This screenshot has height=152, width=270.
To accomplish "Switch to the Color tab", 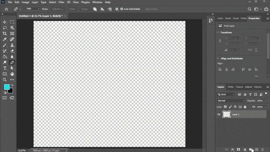I will pos(220,18).
